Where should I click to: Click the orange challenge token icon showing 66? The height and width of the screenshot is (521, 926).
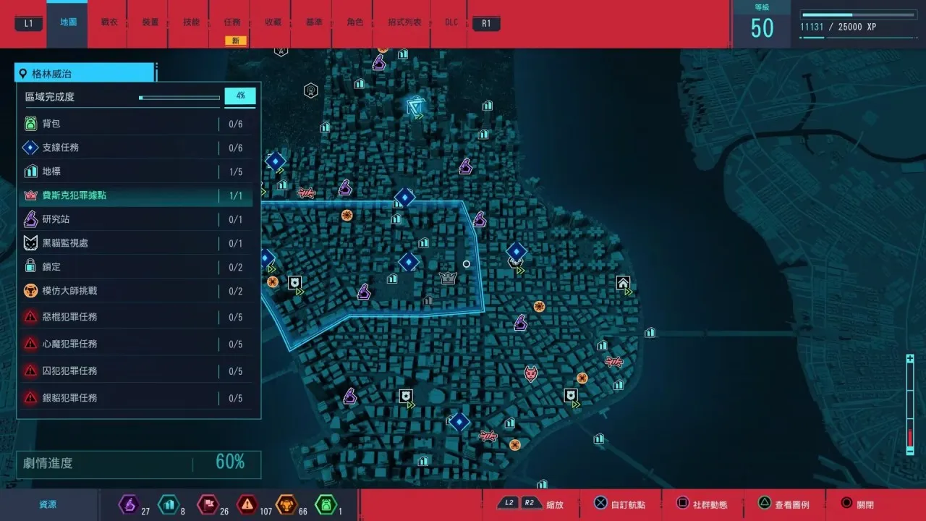(x=286, y=504)
